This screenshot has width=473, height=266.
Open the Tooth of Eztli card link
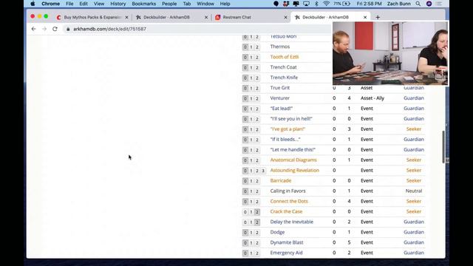[x=285, y=57]
